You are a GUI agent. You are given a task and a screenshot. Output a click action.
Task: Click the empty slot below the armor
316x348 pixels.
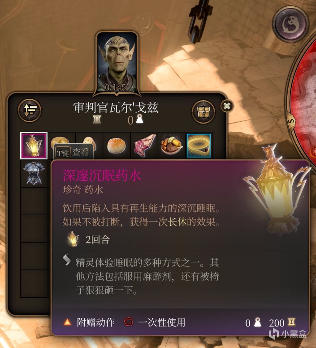34,201
